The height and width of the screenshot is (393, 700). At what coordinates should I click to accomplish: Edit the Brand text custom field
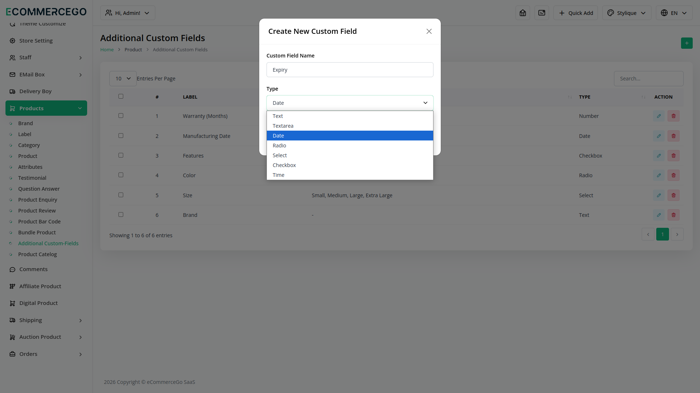point(659,215)
